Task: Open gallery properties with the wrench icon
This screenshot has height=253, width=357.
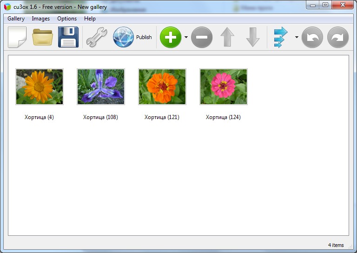Action: tap(97, 37)
